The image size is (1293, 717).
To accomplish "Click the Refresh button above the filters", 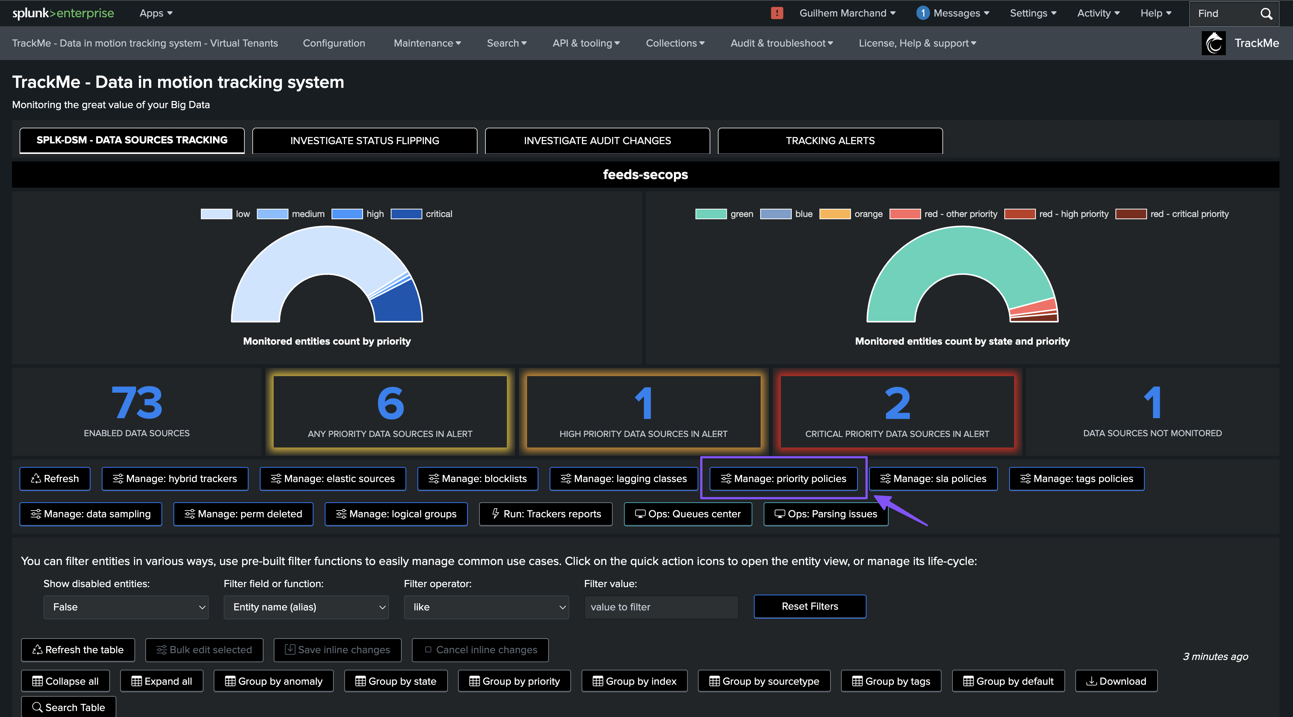I will click(x=55, y=479).
